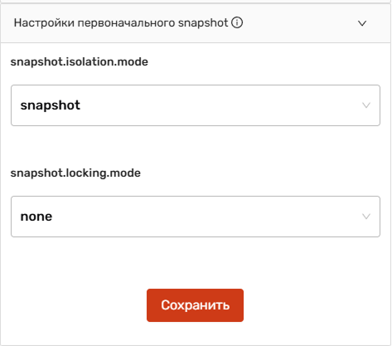This screenshot has height=346, width=392.
Task: Focus the locking mode select box's empty middle area
Action: (207, 217)
